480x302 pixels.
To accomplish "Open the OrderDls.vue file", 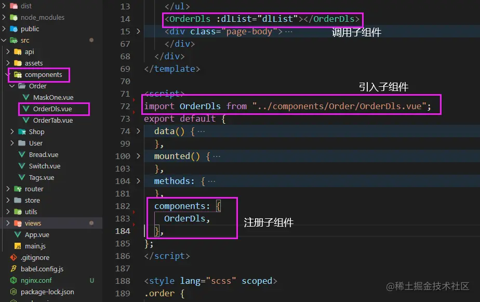I will 52,109.
